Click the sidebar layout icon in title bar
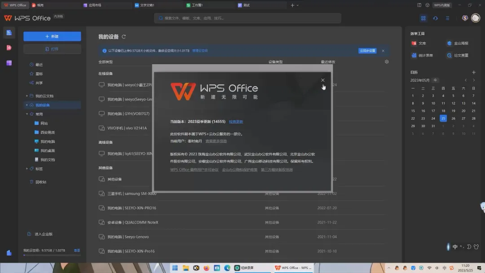The width and height of the screenshot is (485, 273). coord(419,5)
